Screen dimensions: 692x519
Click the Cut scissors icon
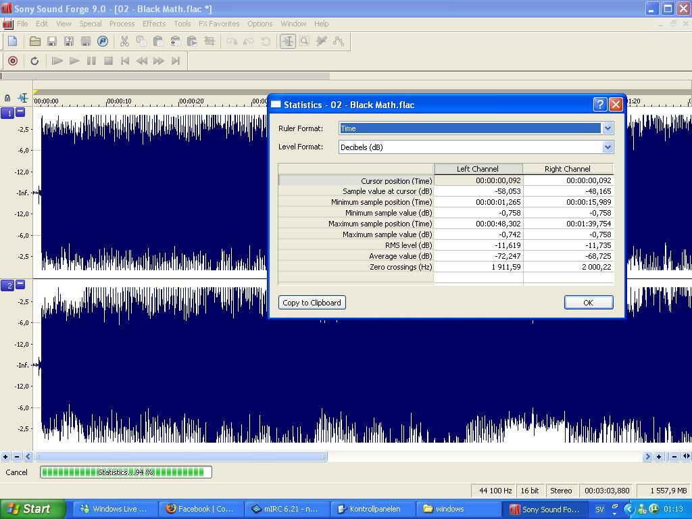click(124, 41)
